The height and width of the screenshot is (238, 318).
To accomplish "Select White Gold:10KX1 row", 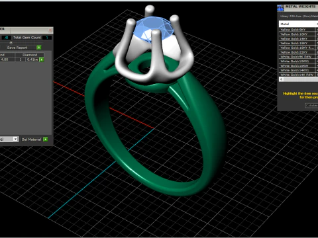I will click(297, 61).
